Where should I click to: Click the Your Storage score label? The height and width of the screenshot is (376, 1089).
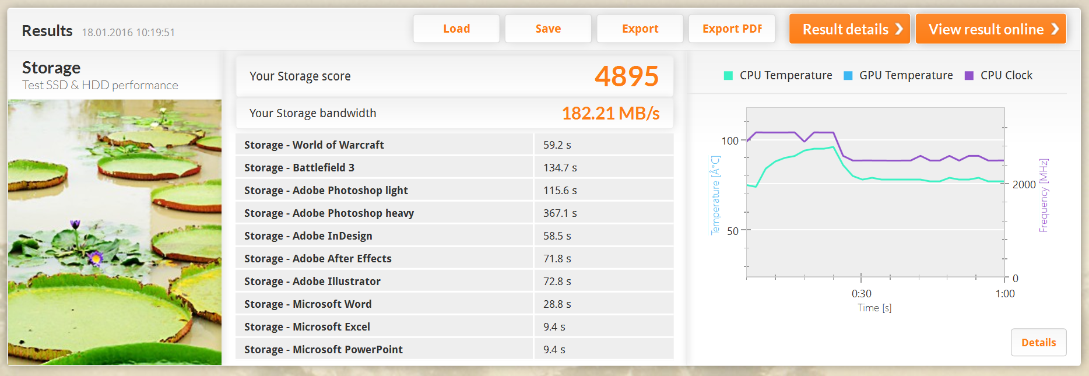click(300, 76)
